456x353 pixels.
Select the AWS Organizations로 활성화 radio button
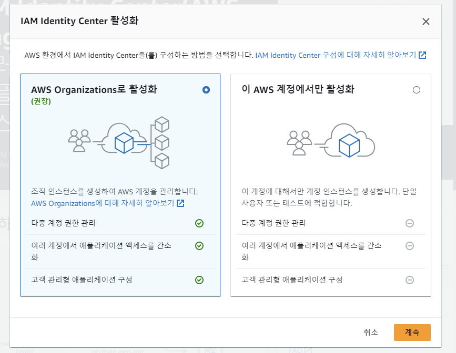coord(206,90)
